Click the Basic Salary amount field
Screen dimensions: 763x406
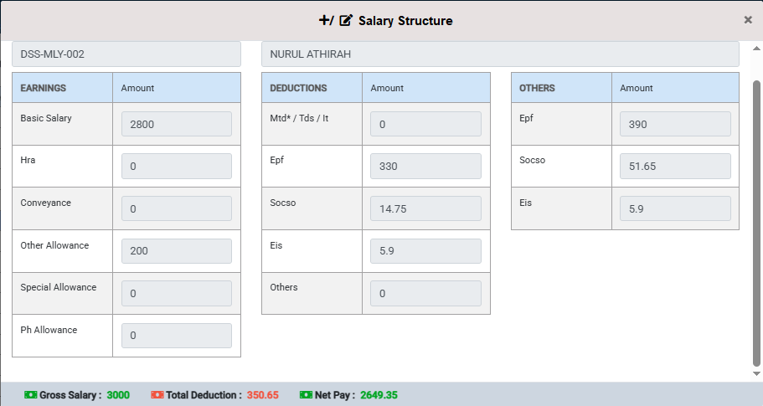[176, 124]
